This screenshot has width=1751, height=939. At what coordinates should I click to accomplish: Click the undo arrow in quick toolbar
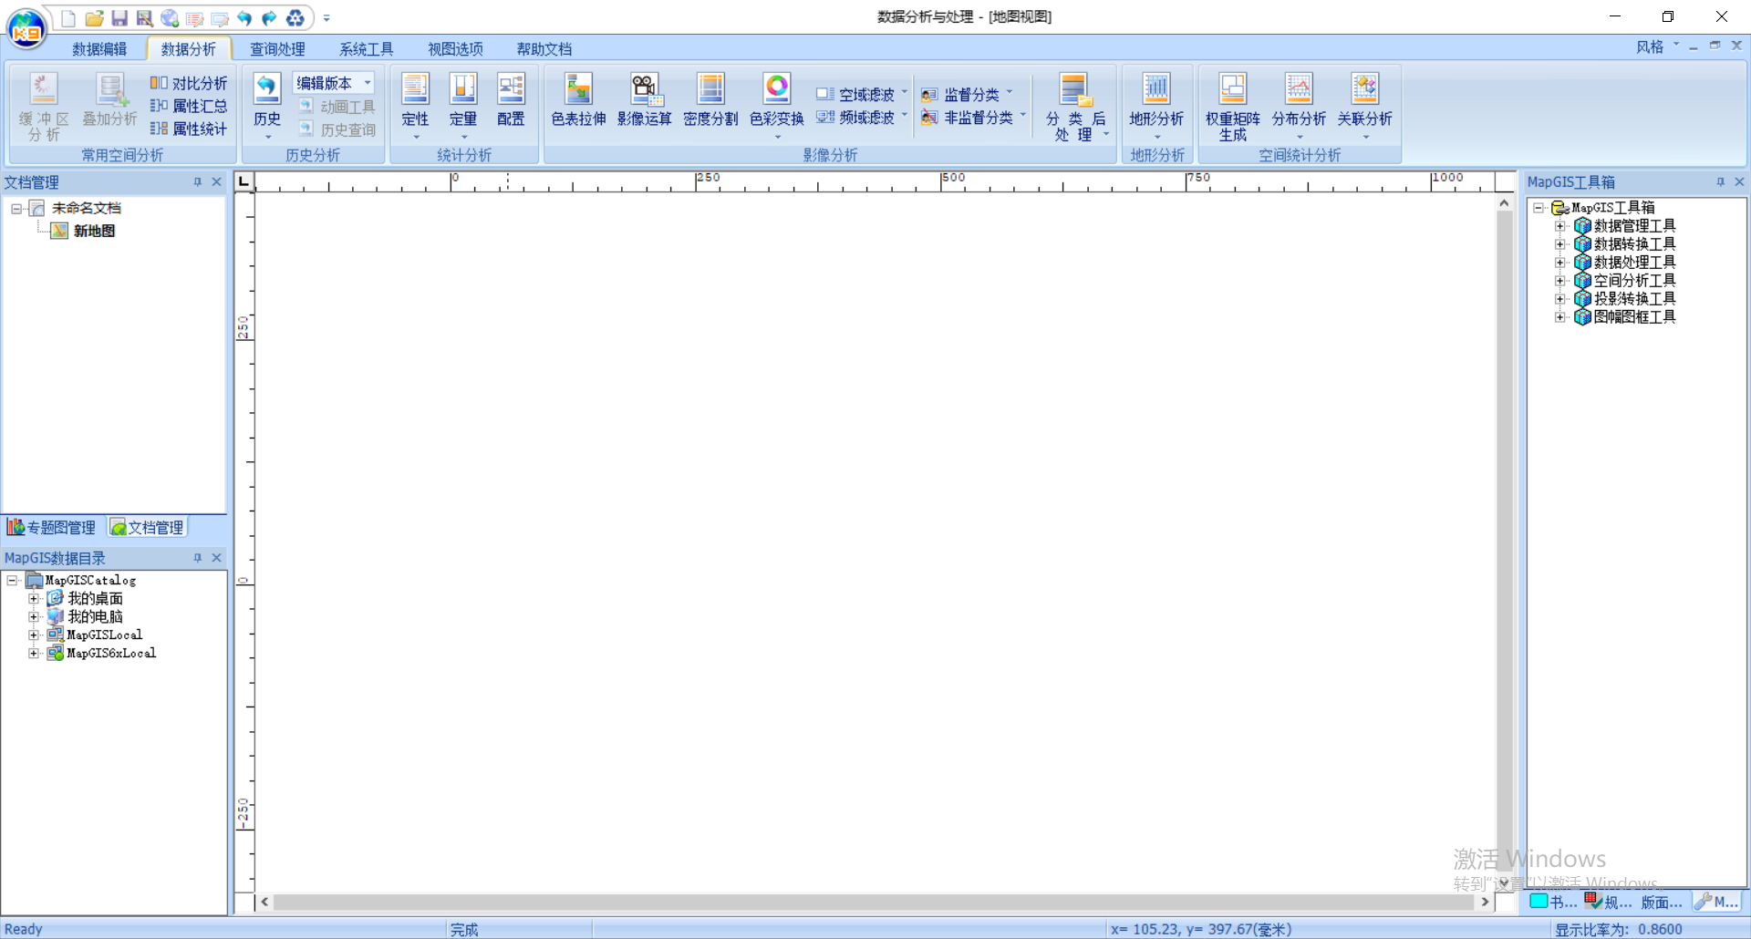(x=244, y=17)
